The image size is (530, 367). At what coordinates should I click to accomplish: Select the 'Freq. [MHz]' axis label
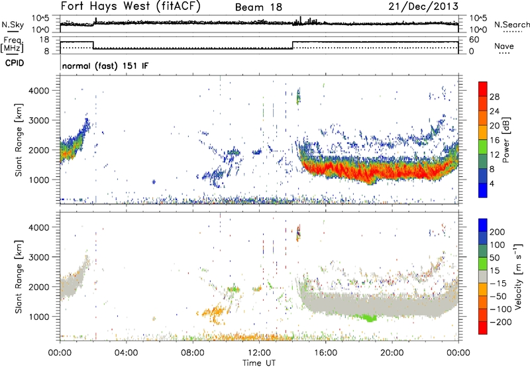(x=13, y=45)
